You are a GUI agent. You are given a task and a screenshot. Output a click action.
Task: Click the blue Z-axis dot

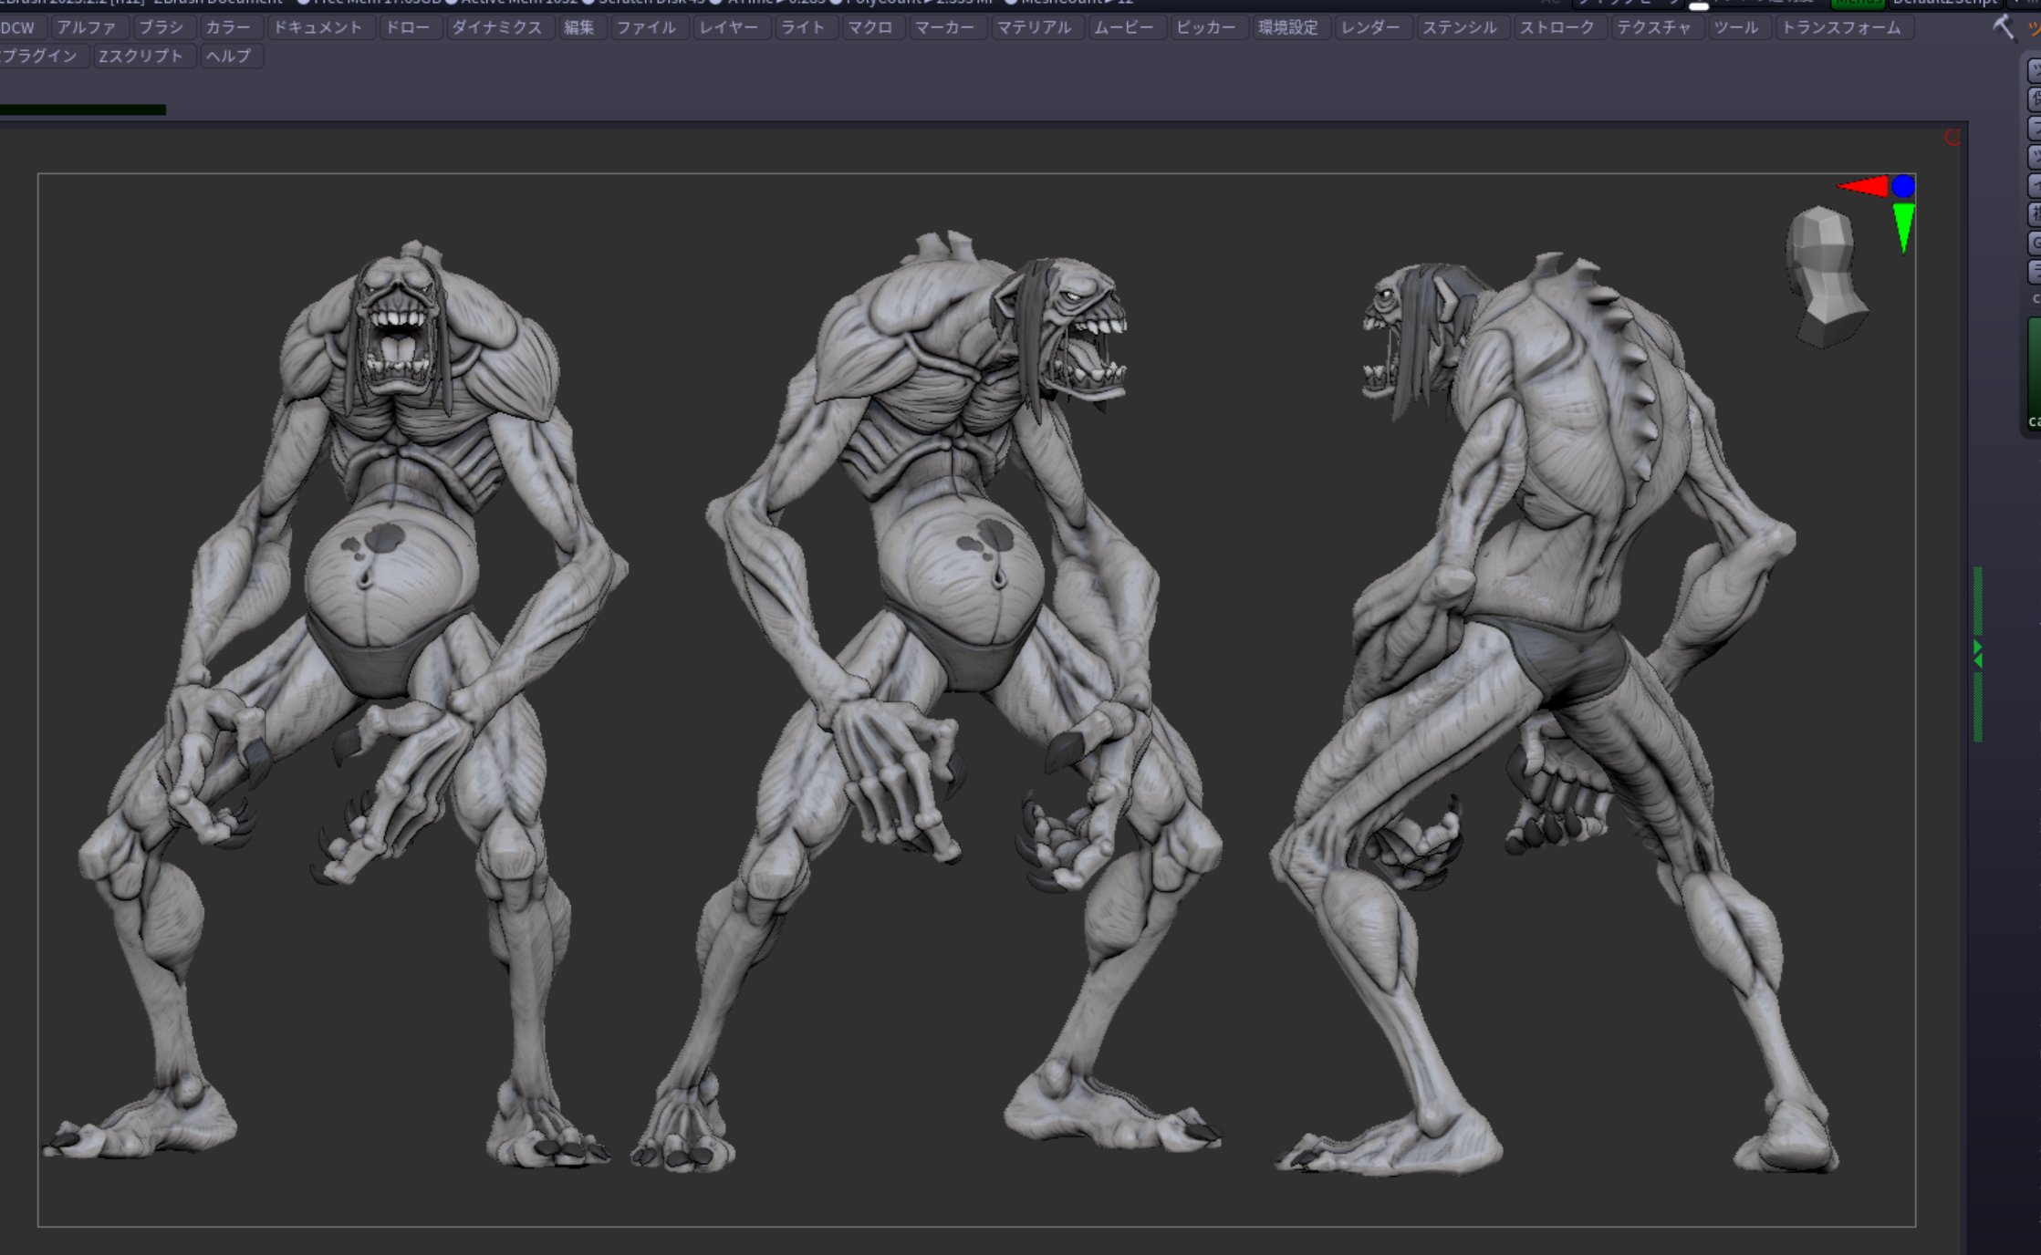pos(1903,186)
